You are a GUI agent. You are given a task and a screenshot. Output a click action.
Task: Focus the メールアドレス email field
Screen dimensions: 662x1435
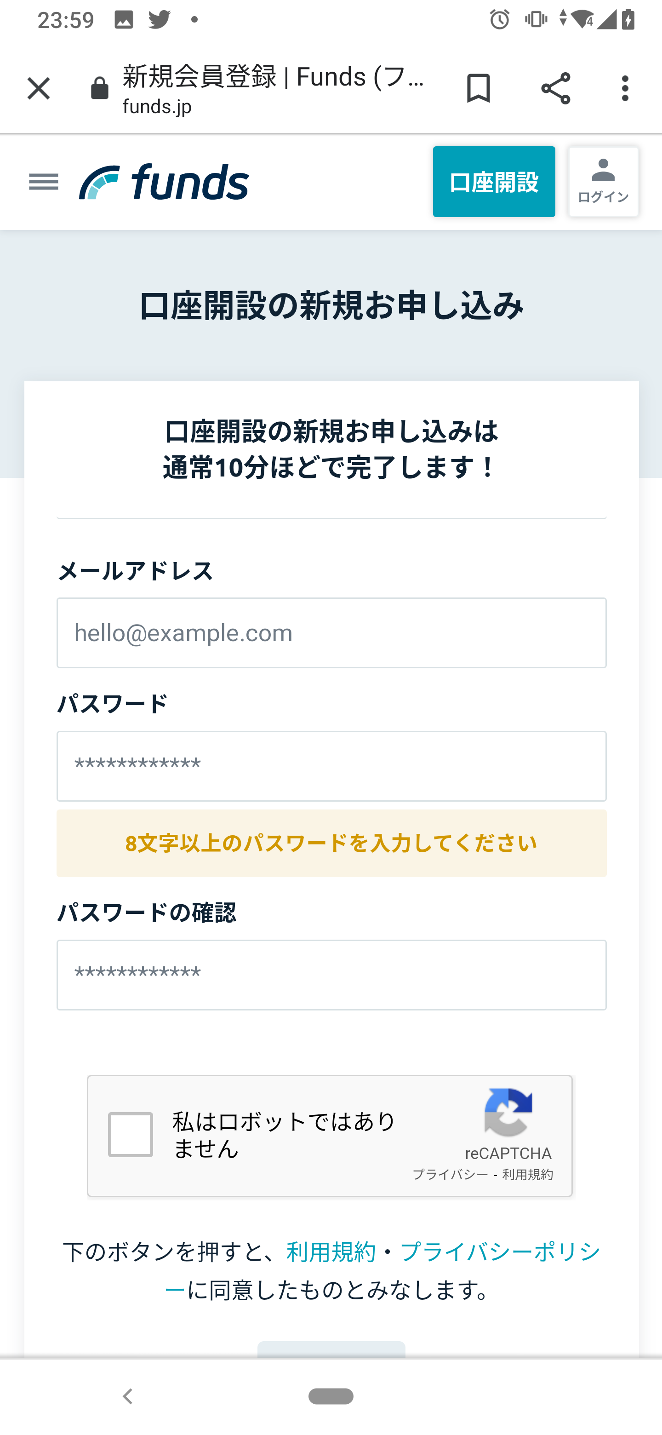(331, 633)
